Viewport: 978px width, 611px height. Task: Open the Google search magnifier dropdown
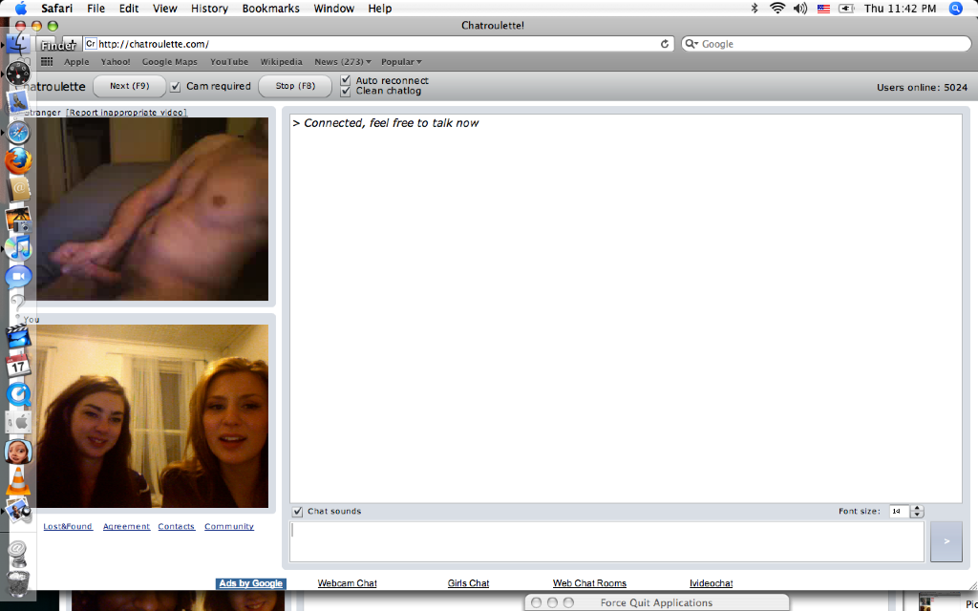[x=691, y=44]
